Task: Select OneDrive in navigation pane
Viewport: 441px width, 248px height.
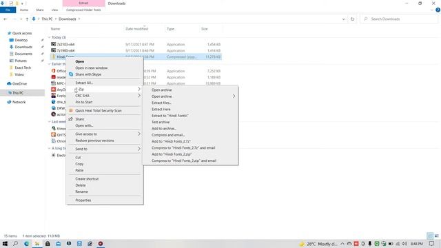Action: [x=19, y=83]
